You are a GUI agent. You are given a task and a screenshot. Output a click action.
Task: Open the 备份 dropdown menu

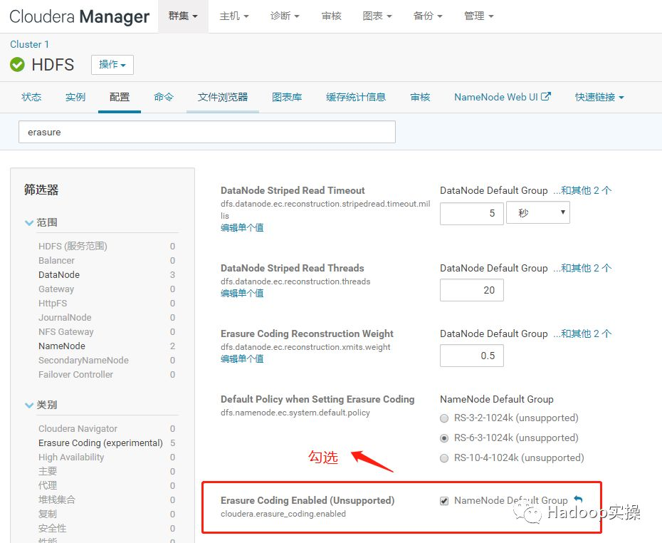428,16
